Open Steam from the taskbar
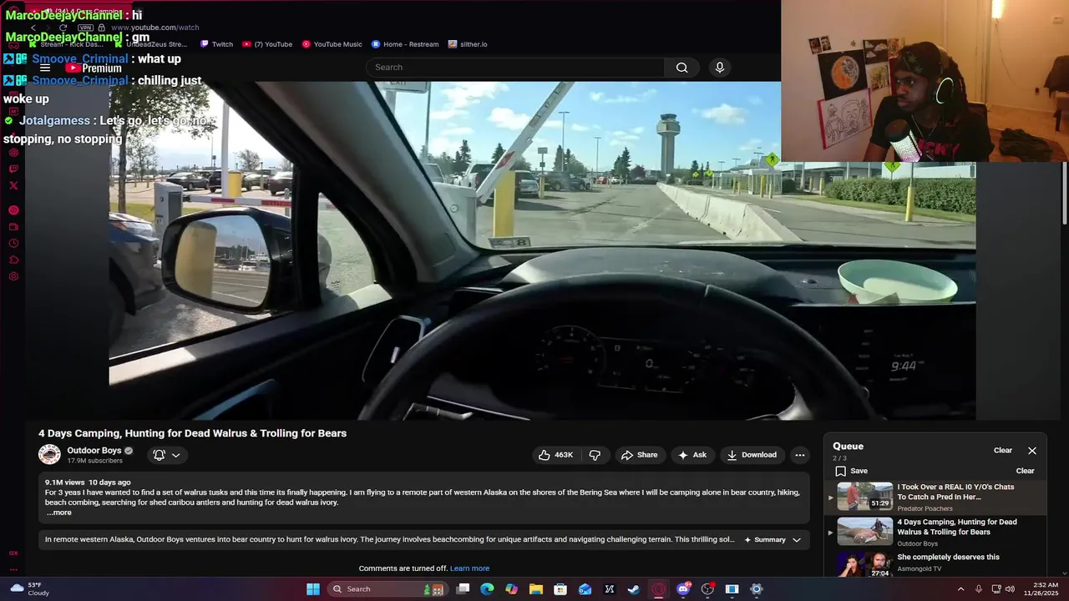This screenshot has height=601, width=1069. 634,589
